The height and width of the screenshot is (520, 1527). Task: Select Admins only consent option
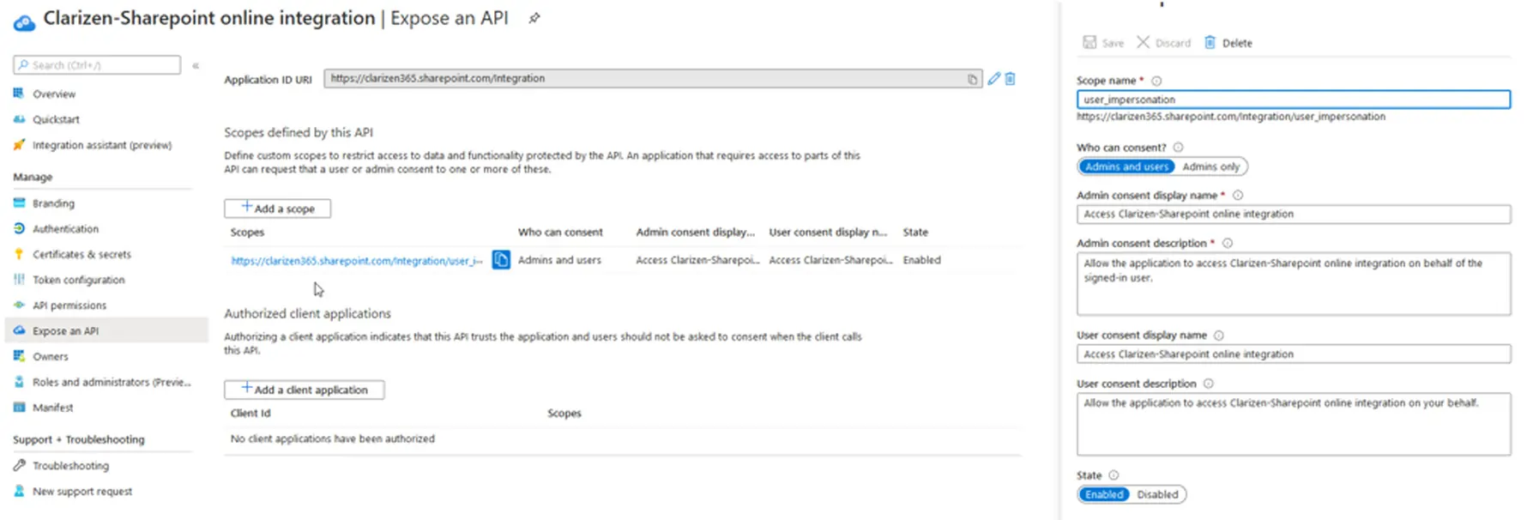(x=1210, y=166)
